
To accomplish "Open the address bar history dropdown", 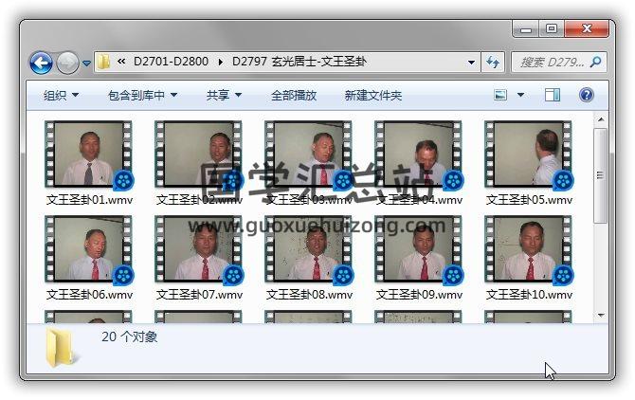I will pos(472,63).
